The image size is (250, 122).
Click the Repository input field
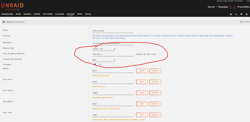coord(113,43)
